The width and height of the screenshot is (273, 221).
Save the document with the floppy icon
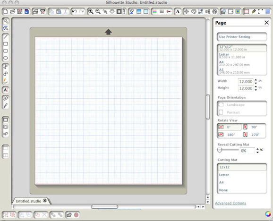(20, 12)
